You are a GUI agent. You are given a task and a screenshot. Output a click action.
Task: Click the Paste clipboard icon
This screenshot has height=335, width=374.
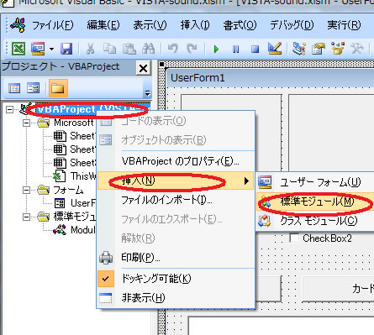click(129, 49)
